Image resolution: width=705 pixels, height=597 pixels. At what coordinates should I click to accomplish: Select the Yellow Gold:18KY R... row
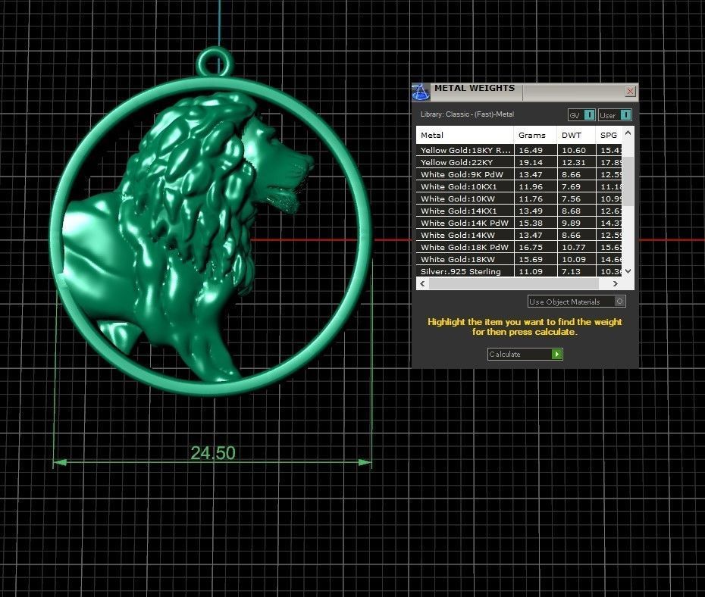[x=519, y=150]
